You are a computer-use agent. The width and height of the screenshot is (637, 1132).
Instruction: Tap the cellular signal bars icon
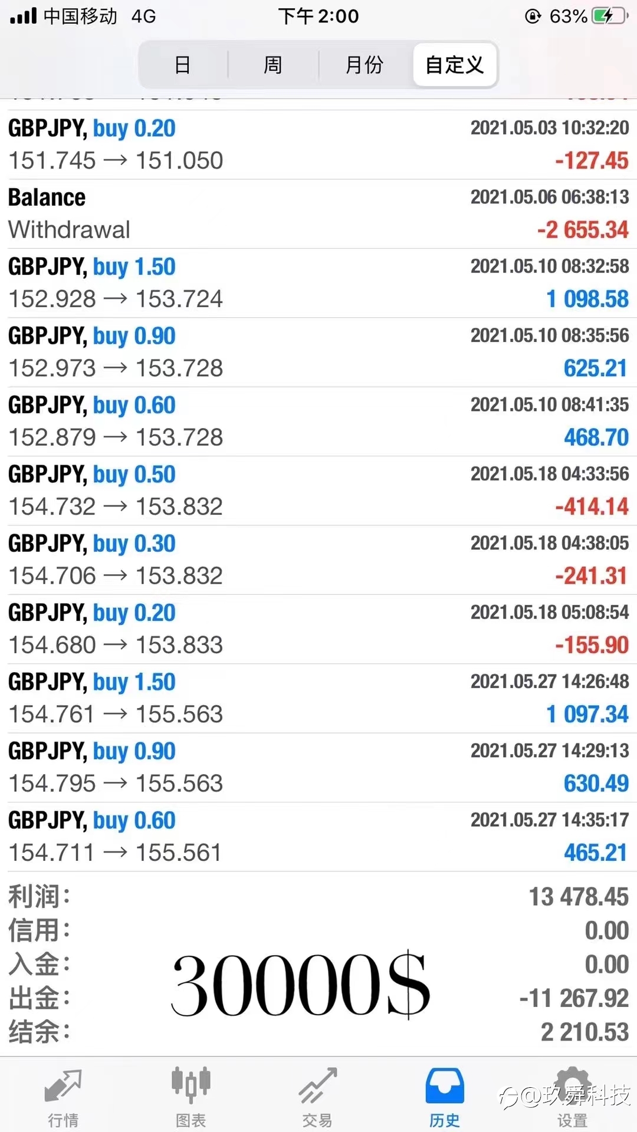[x=24, y=16]
